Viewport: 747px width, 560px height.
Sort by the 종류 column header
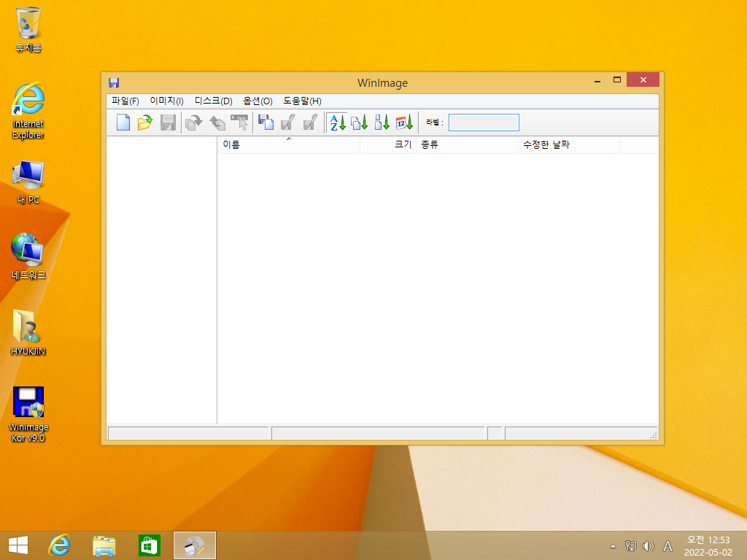468,144
